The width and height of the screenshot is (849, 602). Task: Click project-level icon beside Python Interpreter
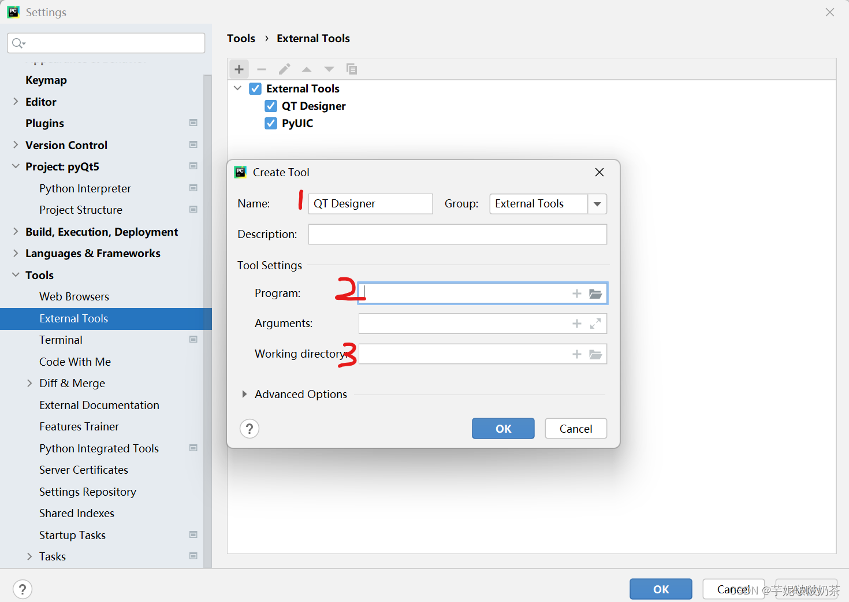193,188
